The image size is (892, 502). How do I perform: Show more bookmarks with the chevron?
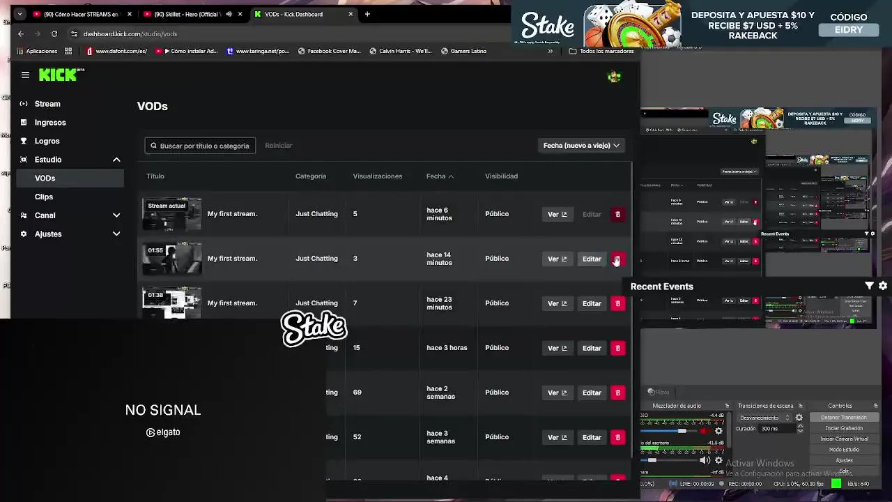click(x=551, y=51)
